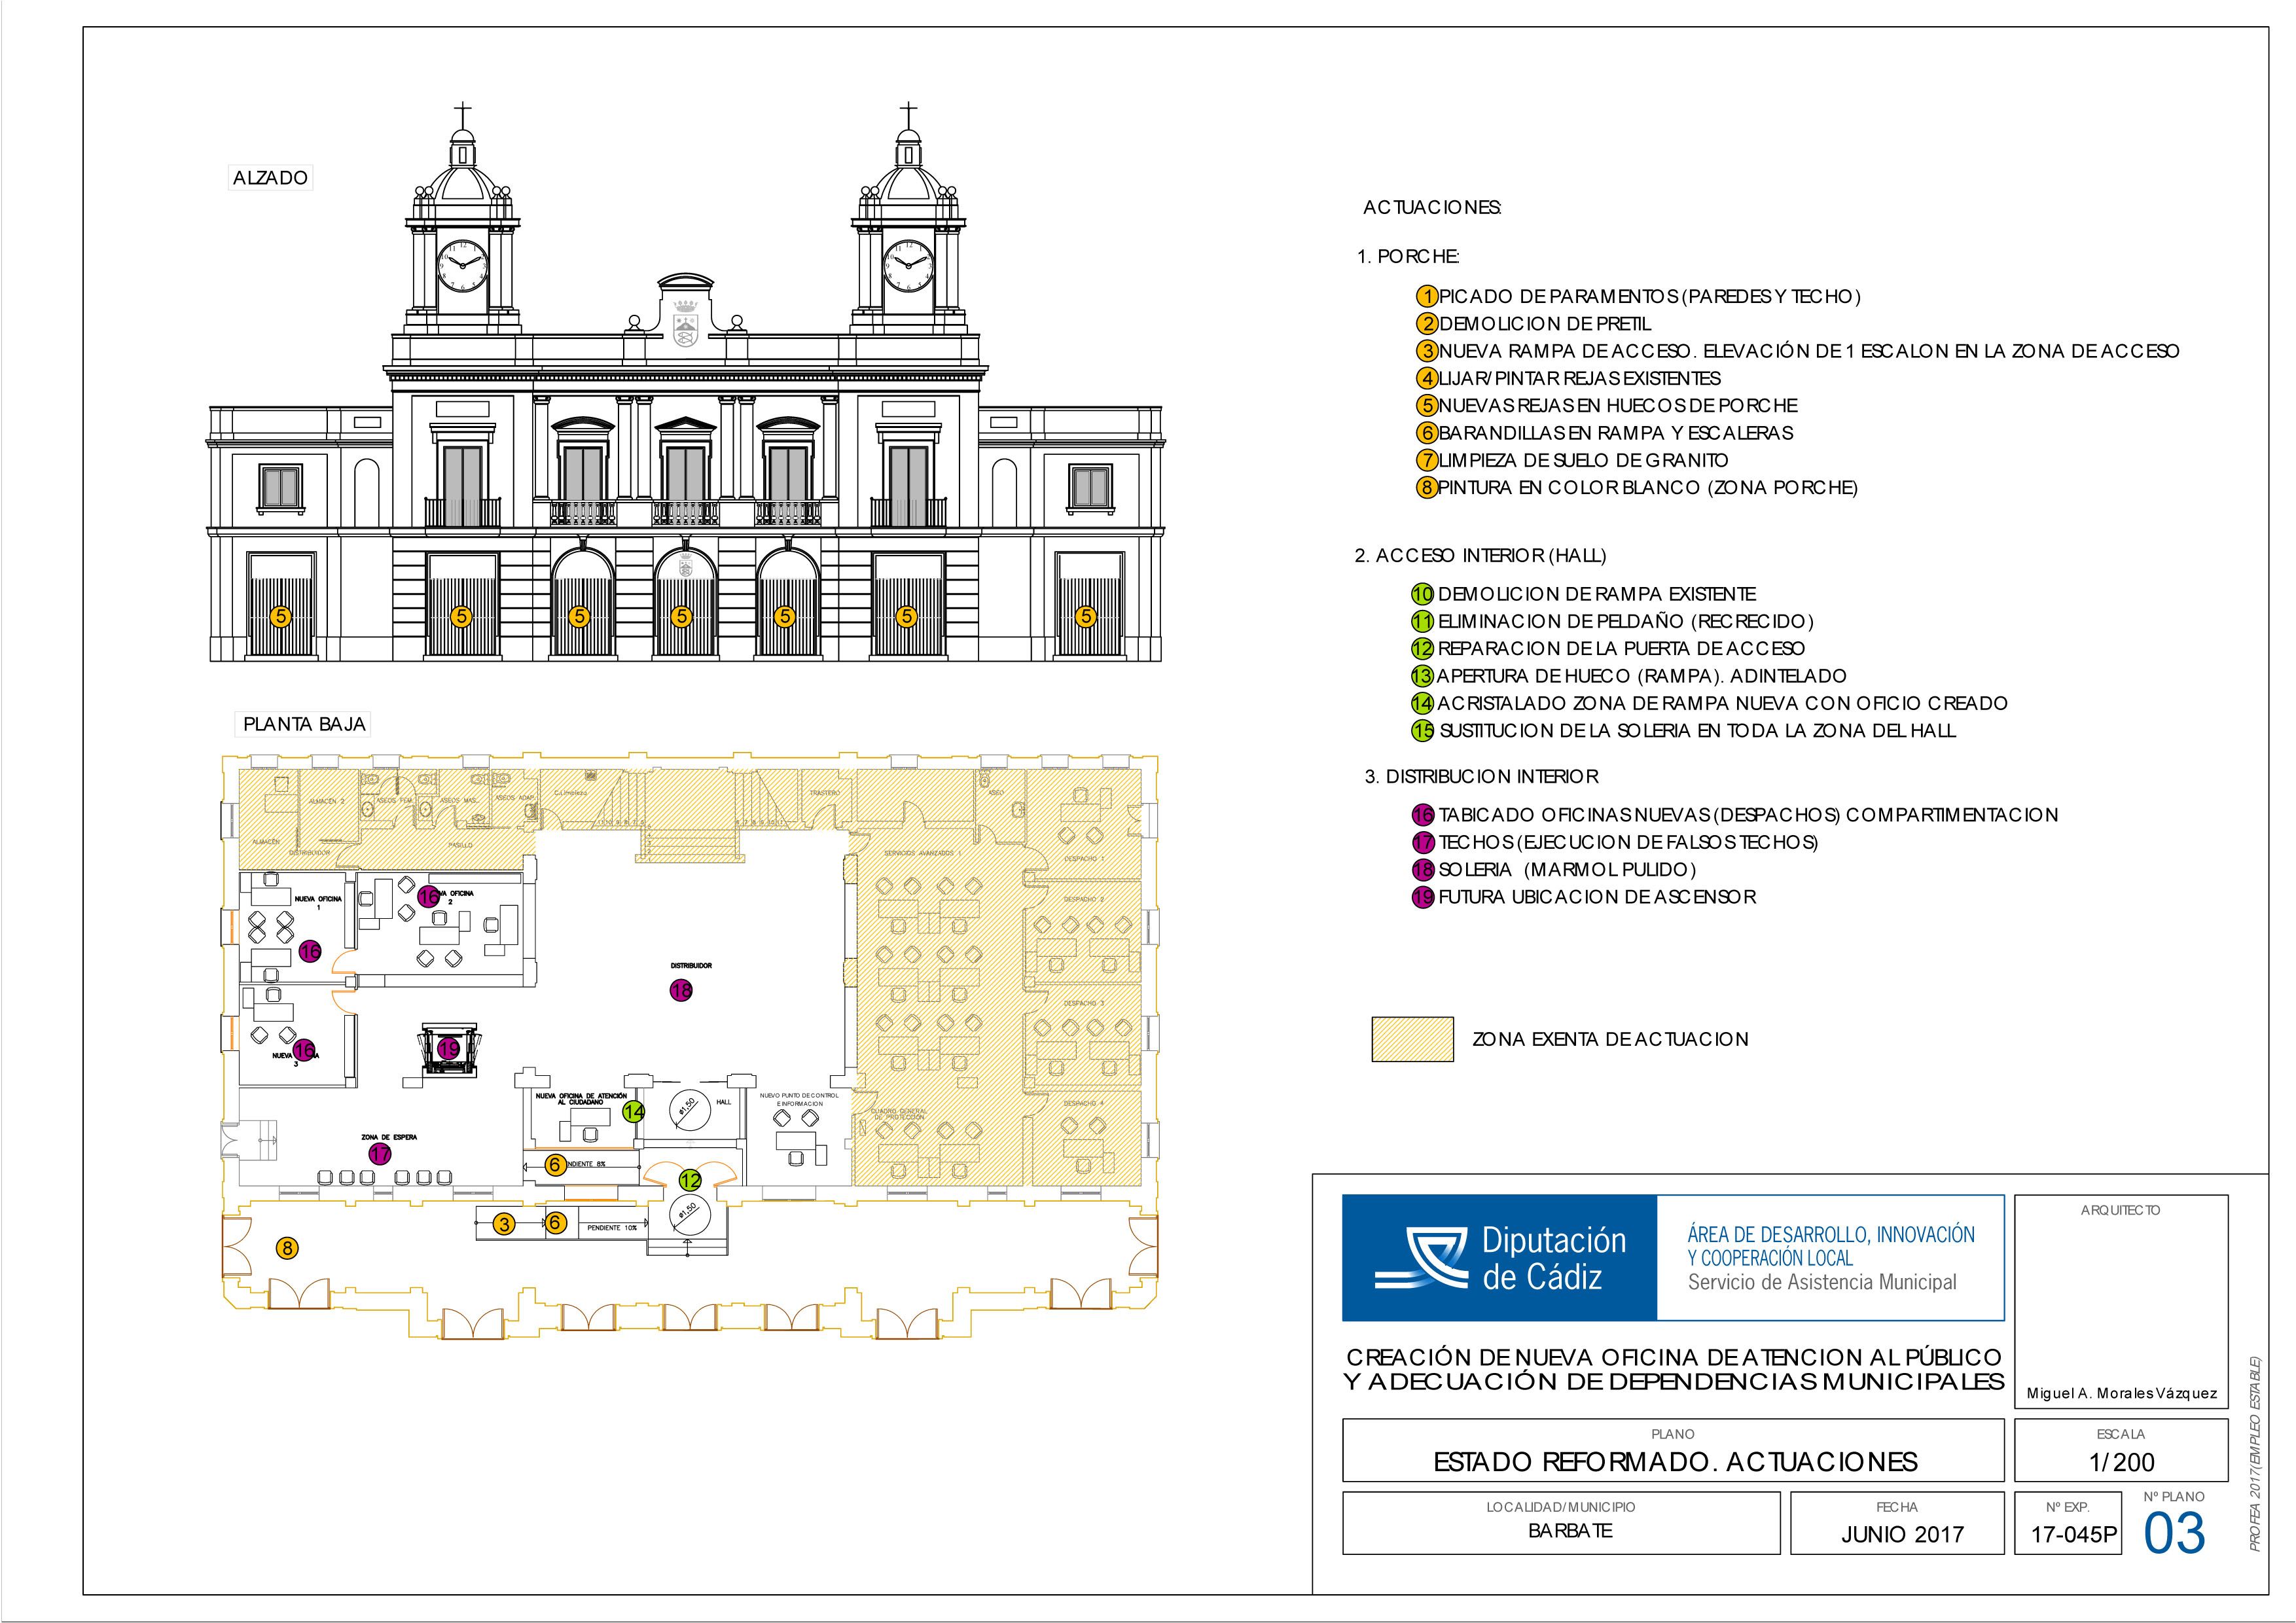The height and width of the screenshot is (1623, 2296).
Task: Click orange marker 3 on the access ramp
Action: click(x=504, y=1223)
